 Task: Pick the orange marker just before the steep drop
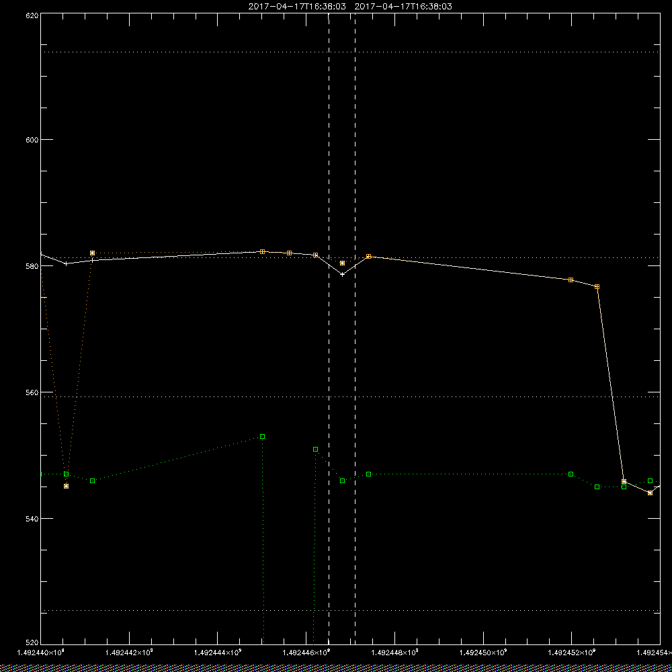click(597, 287)
